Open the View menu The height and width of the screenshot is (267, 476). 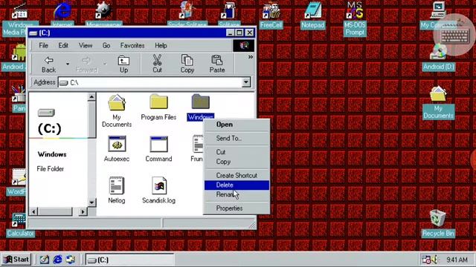86,45
